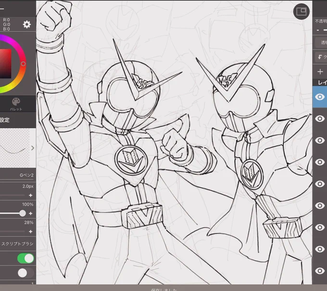The width and height of the screenshot is (327, 291).
Task: Increase the 28% setting with its plus
Action: (x=31, y=231)
